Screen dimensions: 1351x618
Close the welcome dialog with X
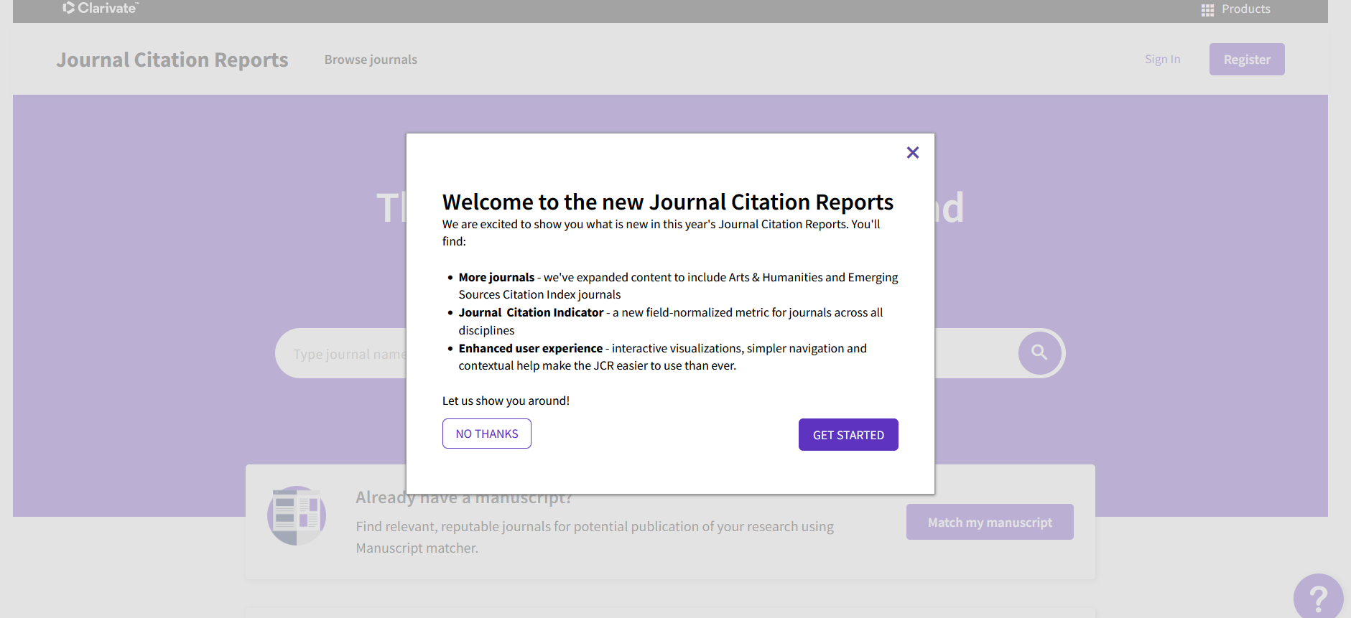click(913, 152)
